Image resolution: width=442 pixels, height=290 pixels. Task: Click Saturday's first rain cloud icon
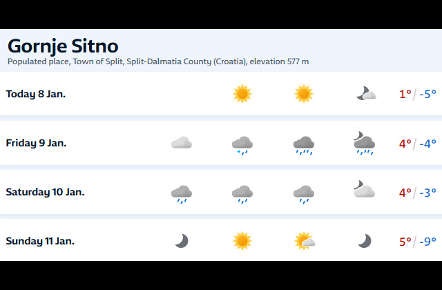point(181,193)
